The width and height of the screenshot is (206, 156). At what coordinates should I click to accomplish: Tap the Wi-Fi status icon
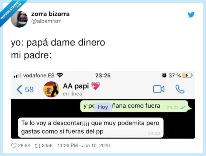click(60, 75)
